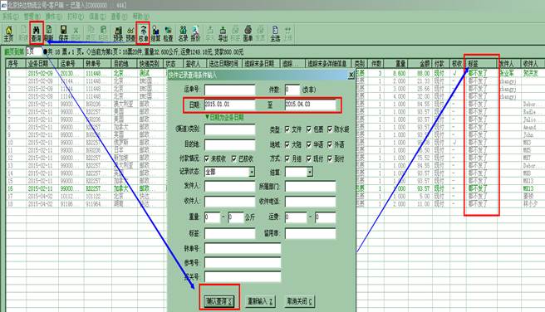
Task: Open the 打印 menu
Action: (x=75, y=17)
